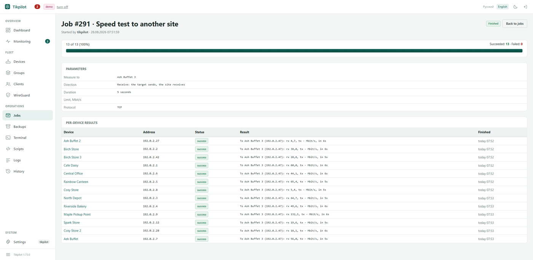The height and width of the screenshot is (260, 533).
Task: Open the Backups section
Action: pos(27,127)
